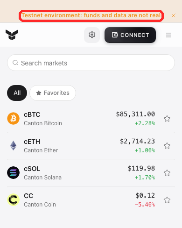Mark CC Canton Coin as favorite
The height and width of the screenshot is (228, 182).
click(x=167, y=200)
